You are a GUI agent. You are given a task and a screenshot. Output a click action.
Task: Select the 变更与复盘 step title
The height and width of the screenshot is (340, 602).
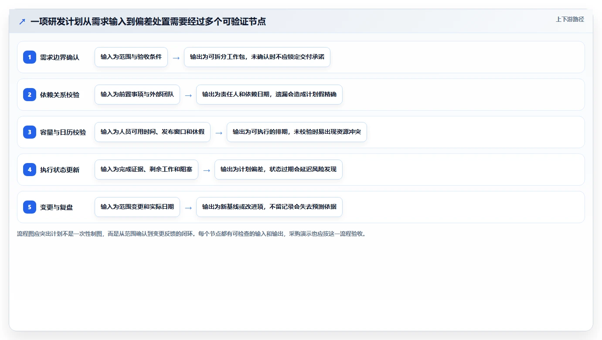[x=57, y=207]
